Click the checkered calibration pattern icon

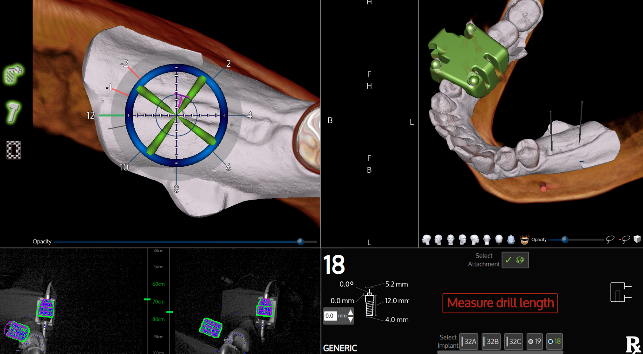point(14,150)
